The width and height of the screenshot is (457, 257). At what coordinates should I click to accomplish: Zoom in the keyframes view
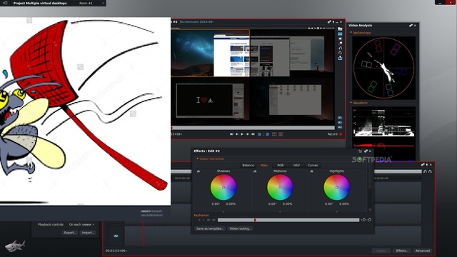pos(363,220)
